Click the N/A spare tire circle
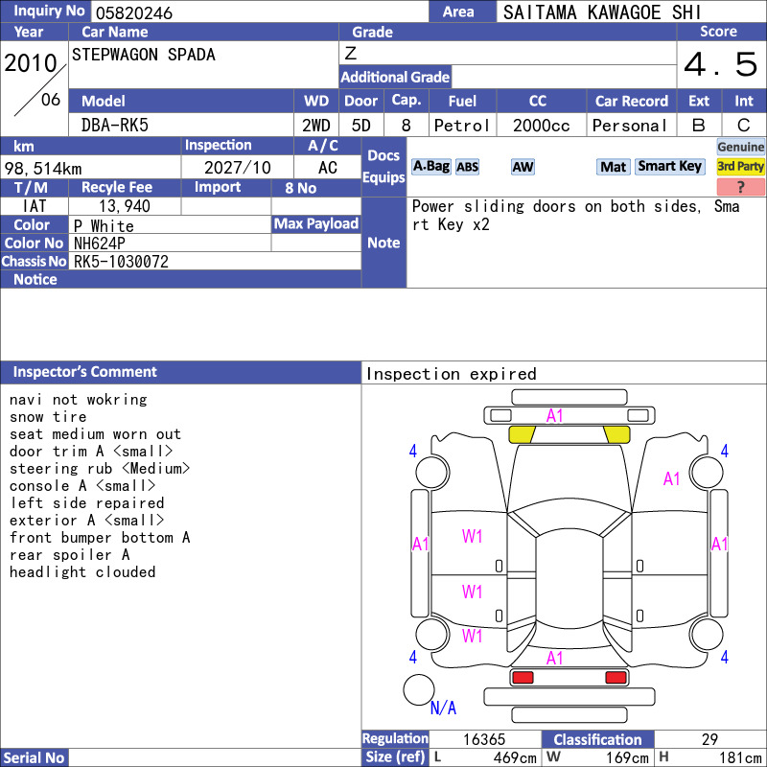 [x=419, y=689]
